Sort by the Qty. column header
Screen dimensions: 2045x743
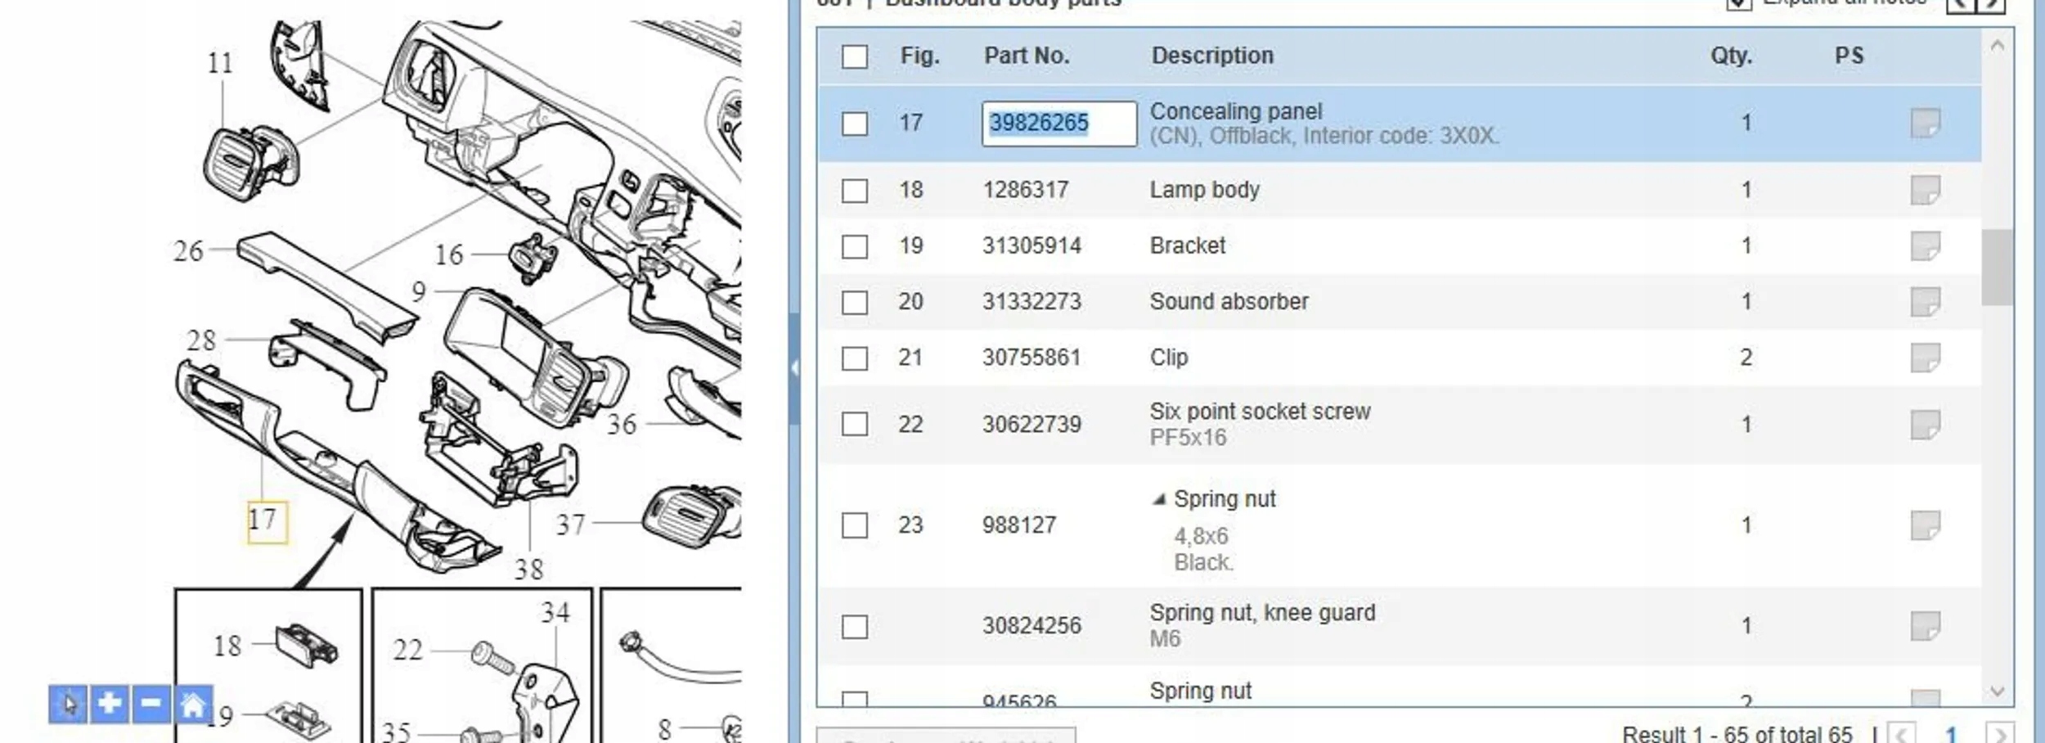[x=1732, y=56]
